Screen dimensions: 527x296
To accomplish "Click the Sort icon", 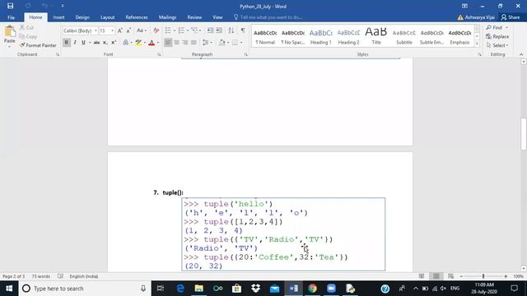I will point(231,30).
